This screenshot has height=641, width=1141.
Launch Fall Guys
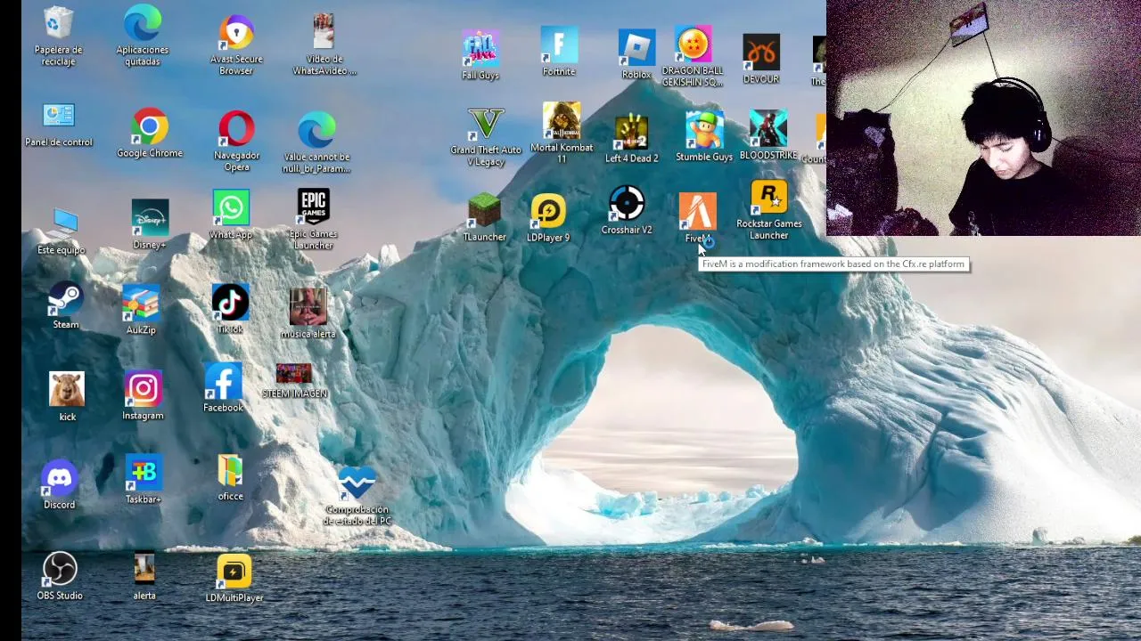coord(480,55)
